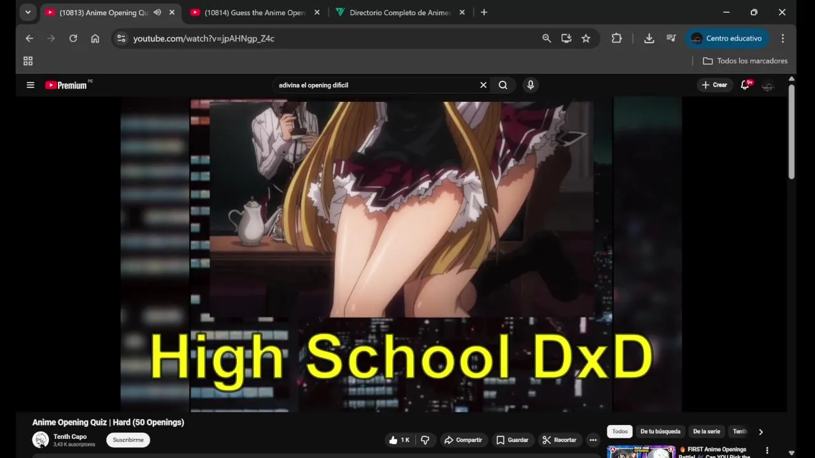Go to the browser home page
The image size is (815, 458).
coord(95,38)
